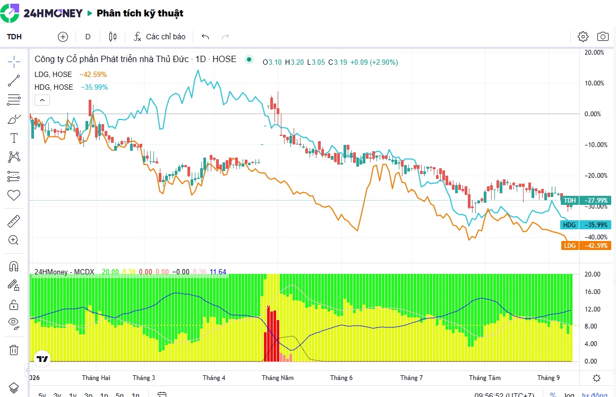Undo the last chart action

point(205,37)
